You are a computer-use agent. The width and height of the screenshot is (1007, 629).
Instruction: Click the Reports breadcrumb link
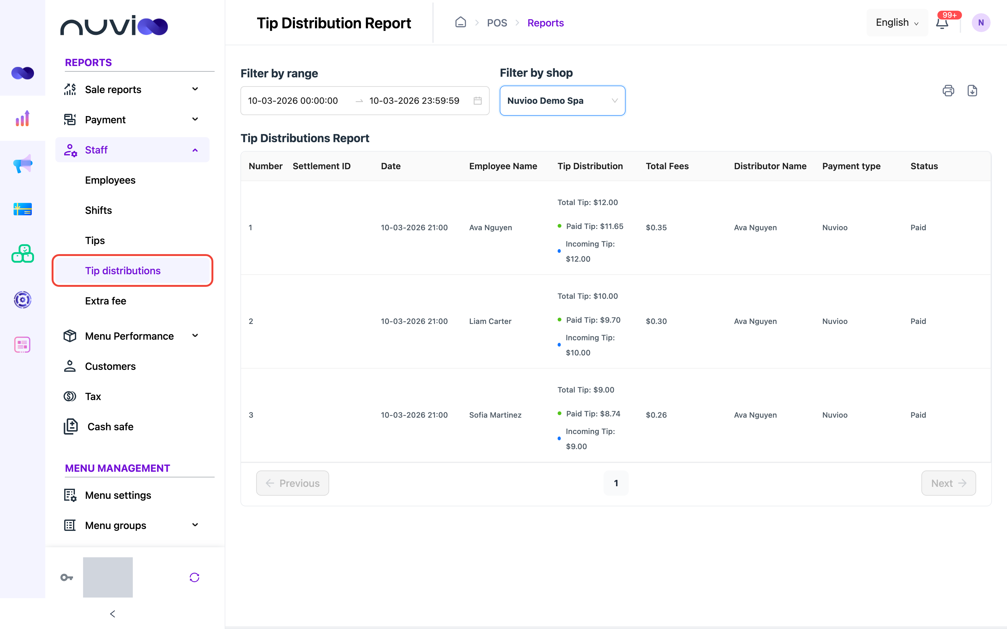546,23
